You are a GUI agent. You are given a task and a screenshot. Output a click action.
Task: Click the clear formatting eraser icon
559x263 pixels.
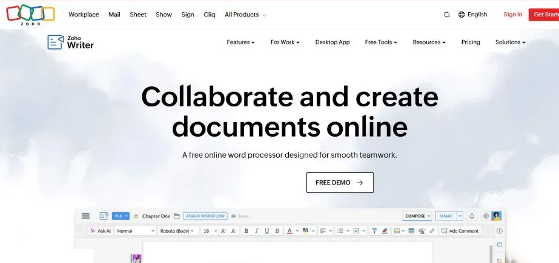click(385, 231)
